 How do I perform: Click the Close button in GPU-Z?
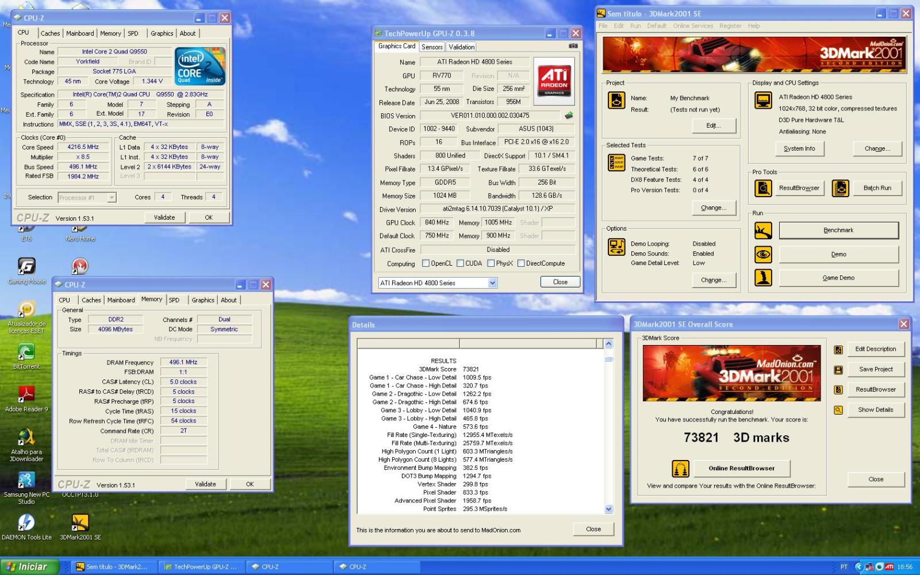click(560, 282)
